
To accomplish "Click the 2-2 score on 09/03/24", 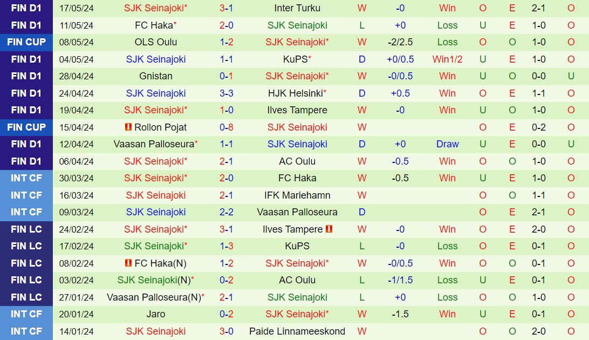I will (227, 212).
